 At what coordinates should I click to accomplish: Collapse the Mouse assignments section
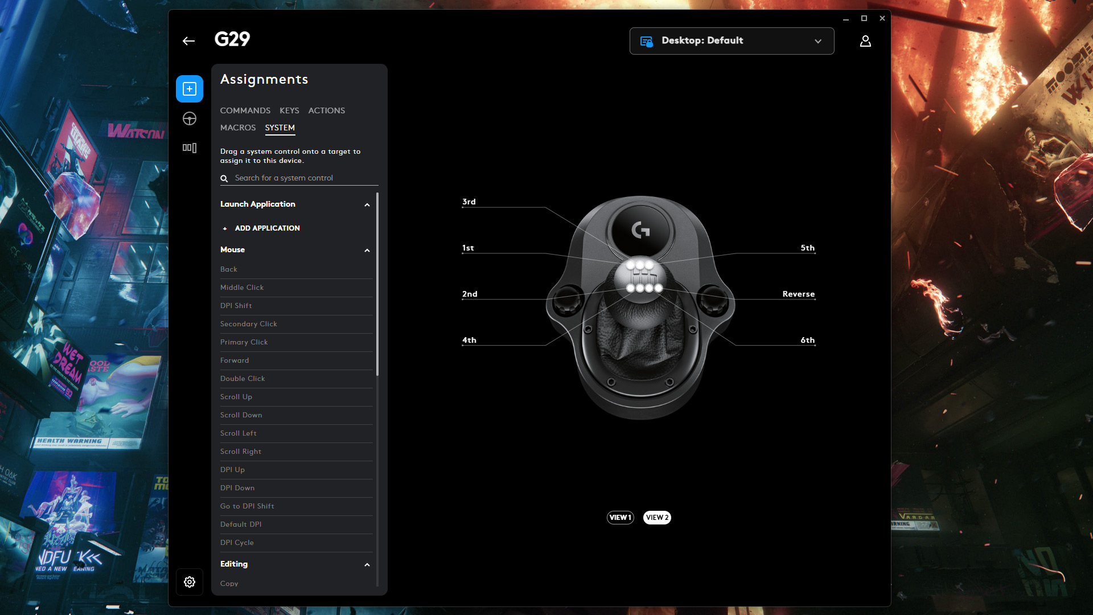click(367, 250)
